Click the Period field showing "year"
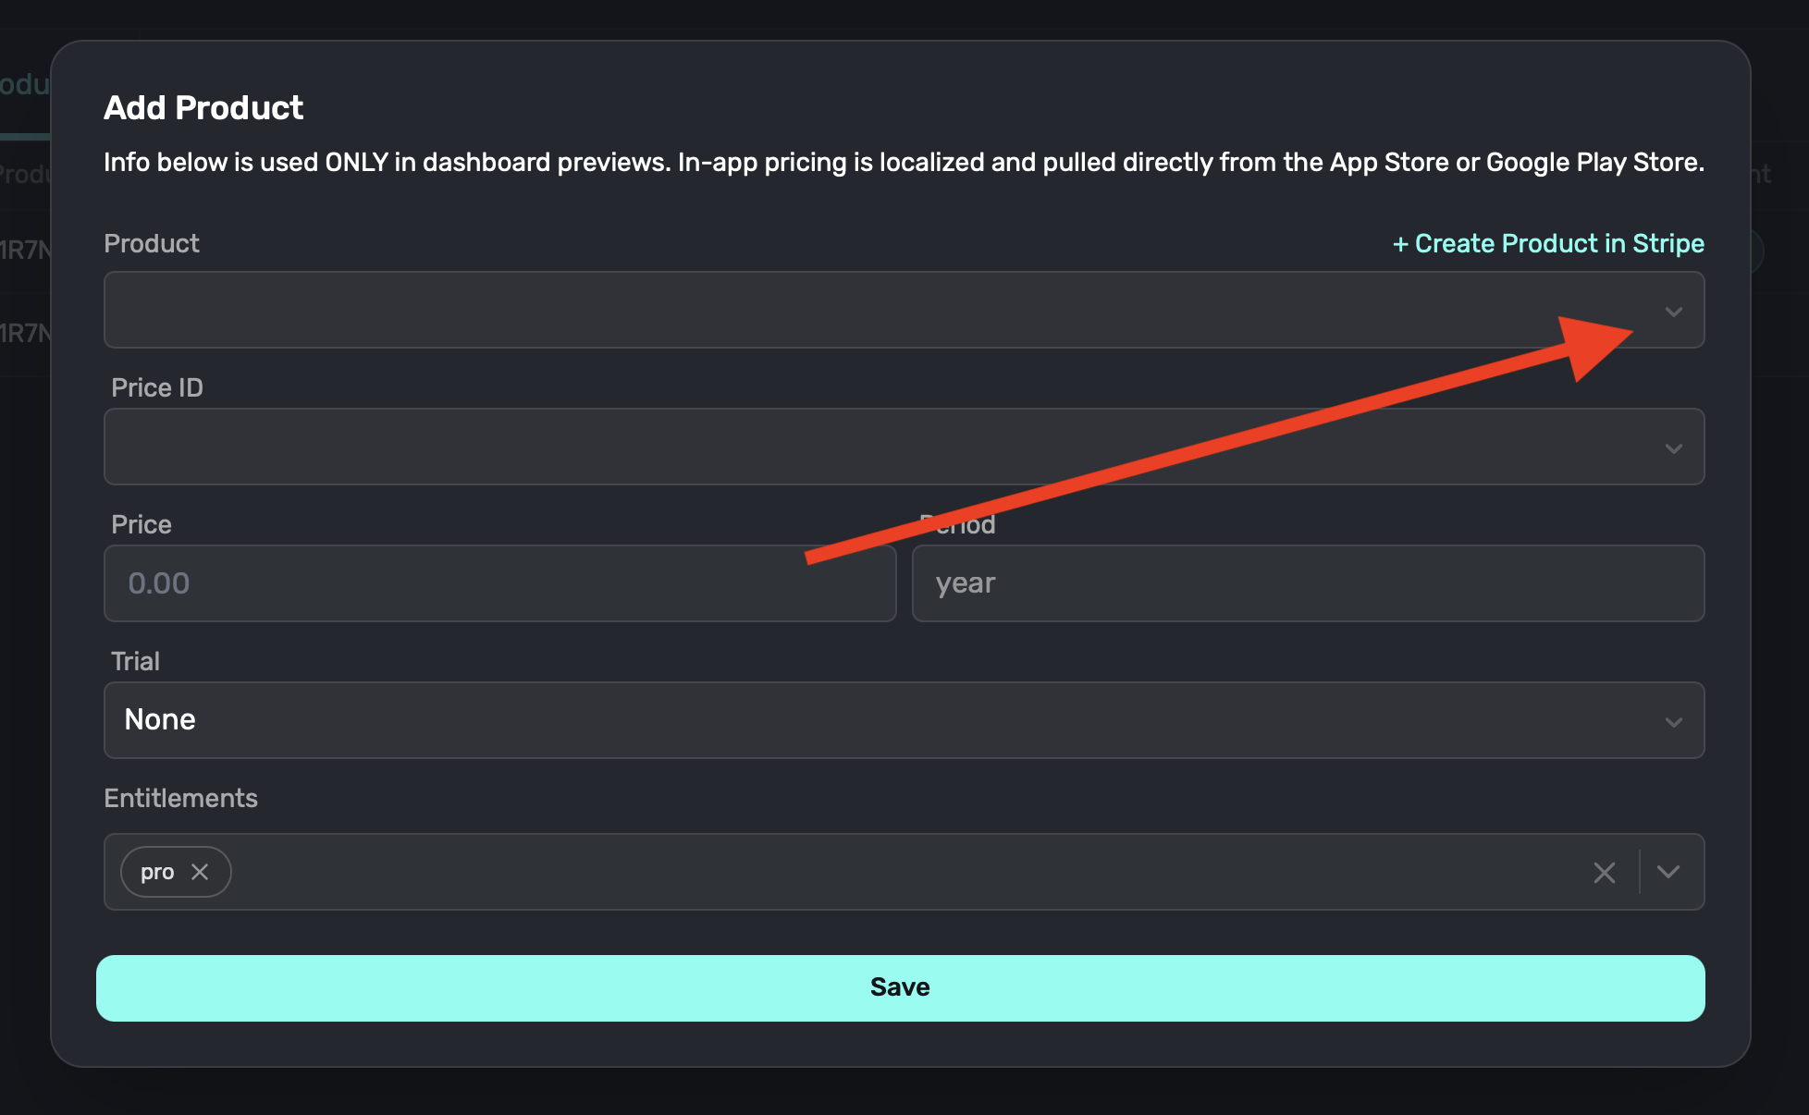This screenshot has height=1115, width=1809. (x=1307, y=583)
